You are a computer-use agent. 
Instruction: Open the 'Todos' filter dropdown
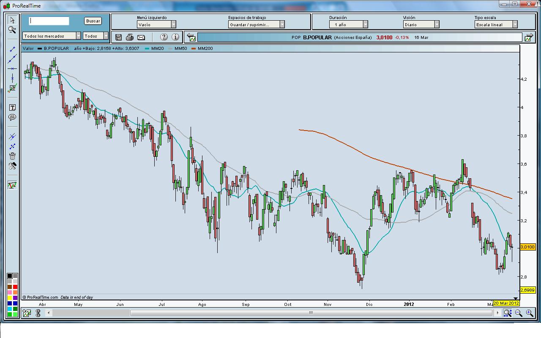click(96, 36)
